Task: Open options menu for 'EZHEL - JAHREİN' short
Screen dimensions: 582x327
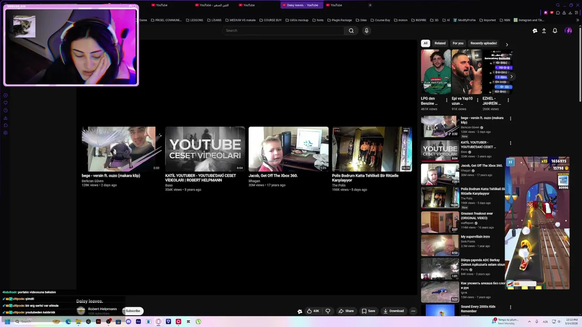Action: point(508,100)
